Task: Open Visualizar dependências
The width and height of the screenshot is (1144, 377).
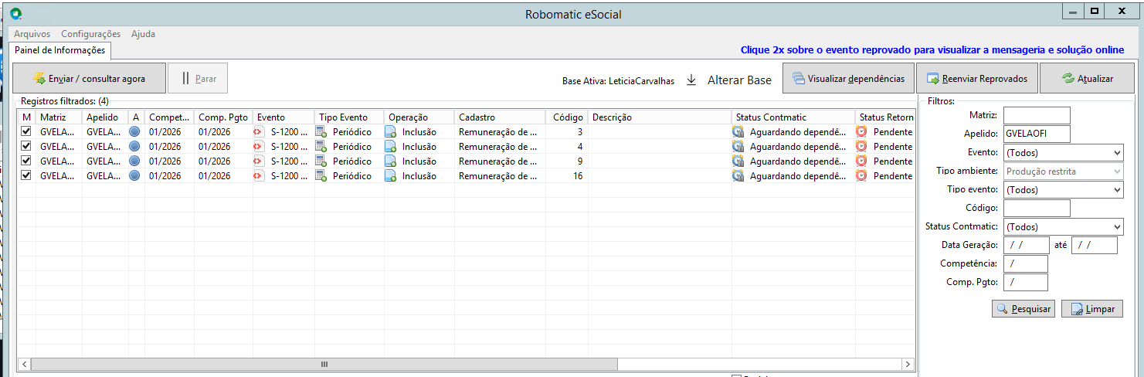Action: pyautogui.click(x=848, y=78)
